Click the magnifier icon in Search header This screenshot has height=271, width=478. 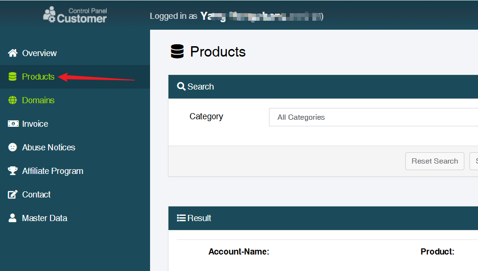pyautogui.click(x=181, y=86)
